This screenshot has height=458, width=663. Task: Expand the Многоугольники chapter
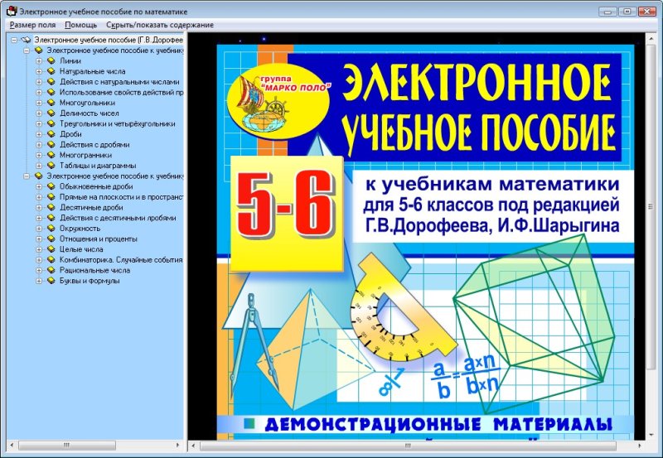coord(39,103)
